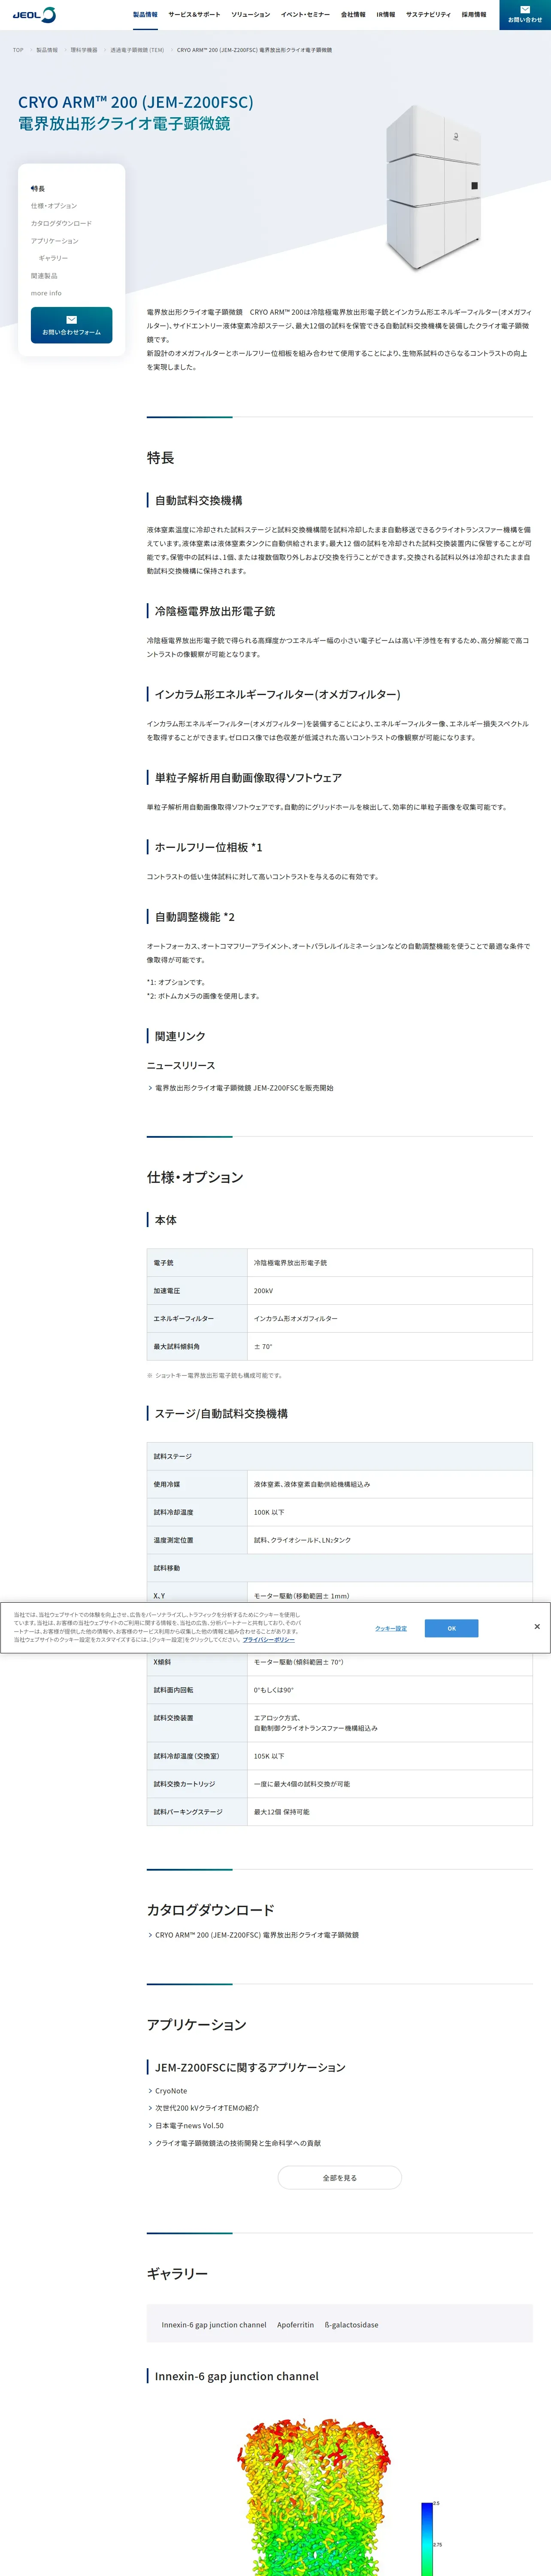Click the 全部を見る button

point(339,2178)
